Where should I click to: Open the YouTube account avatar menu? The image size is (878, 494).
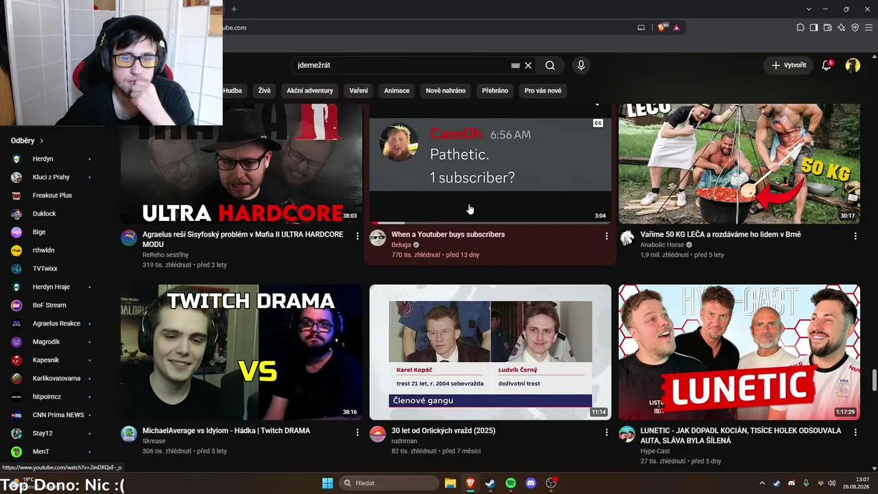[853, 65]
